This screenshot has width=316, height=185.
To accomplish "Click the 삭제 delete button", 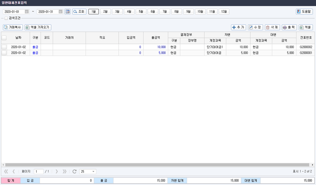I will [272, 27].
